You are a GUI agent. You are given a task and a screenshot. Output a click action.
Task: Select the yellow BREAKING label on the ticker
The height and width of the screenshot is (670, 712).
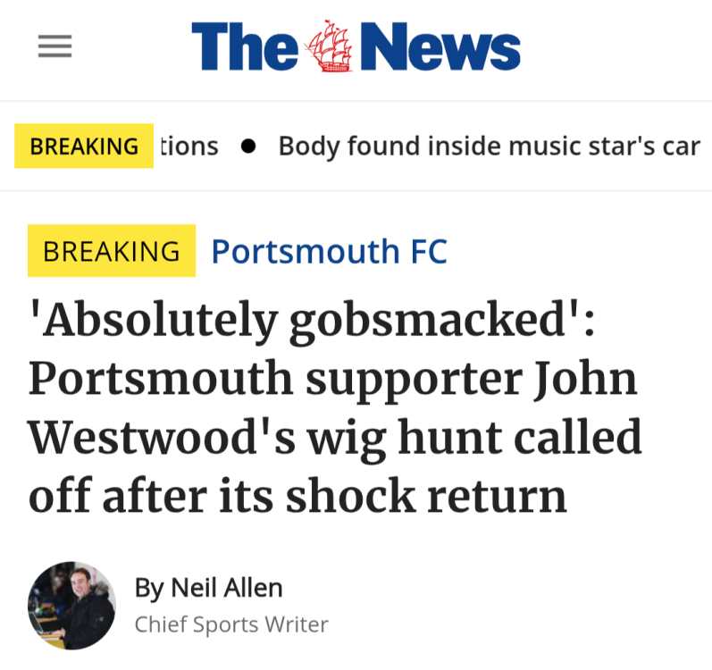84,147
